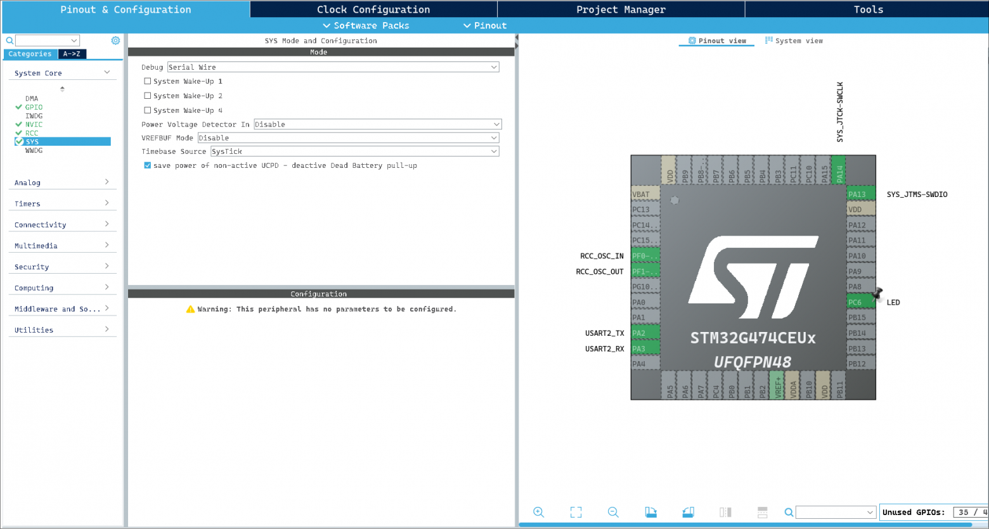989x529 pixels.
Task: Click the zoom in magnifier icon
Action: 539,512
